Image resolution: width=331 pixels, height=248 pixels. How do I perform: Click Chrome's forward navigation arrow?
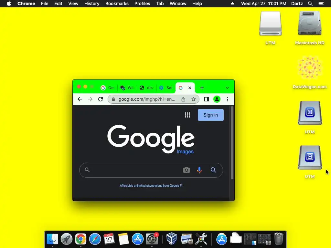pos(90,99)
